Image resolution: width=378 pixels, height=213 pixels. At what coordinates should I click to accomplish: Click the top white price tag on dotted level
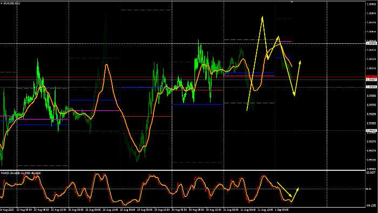click(372, 43)
